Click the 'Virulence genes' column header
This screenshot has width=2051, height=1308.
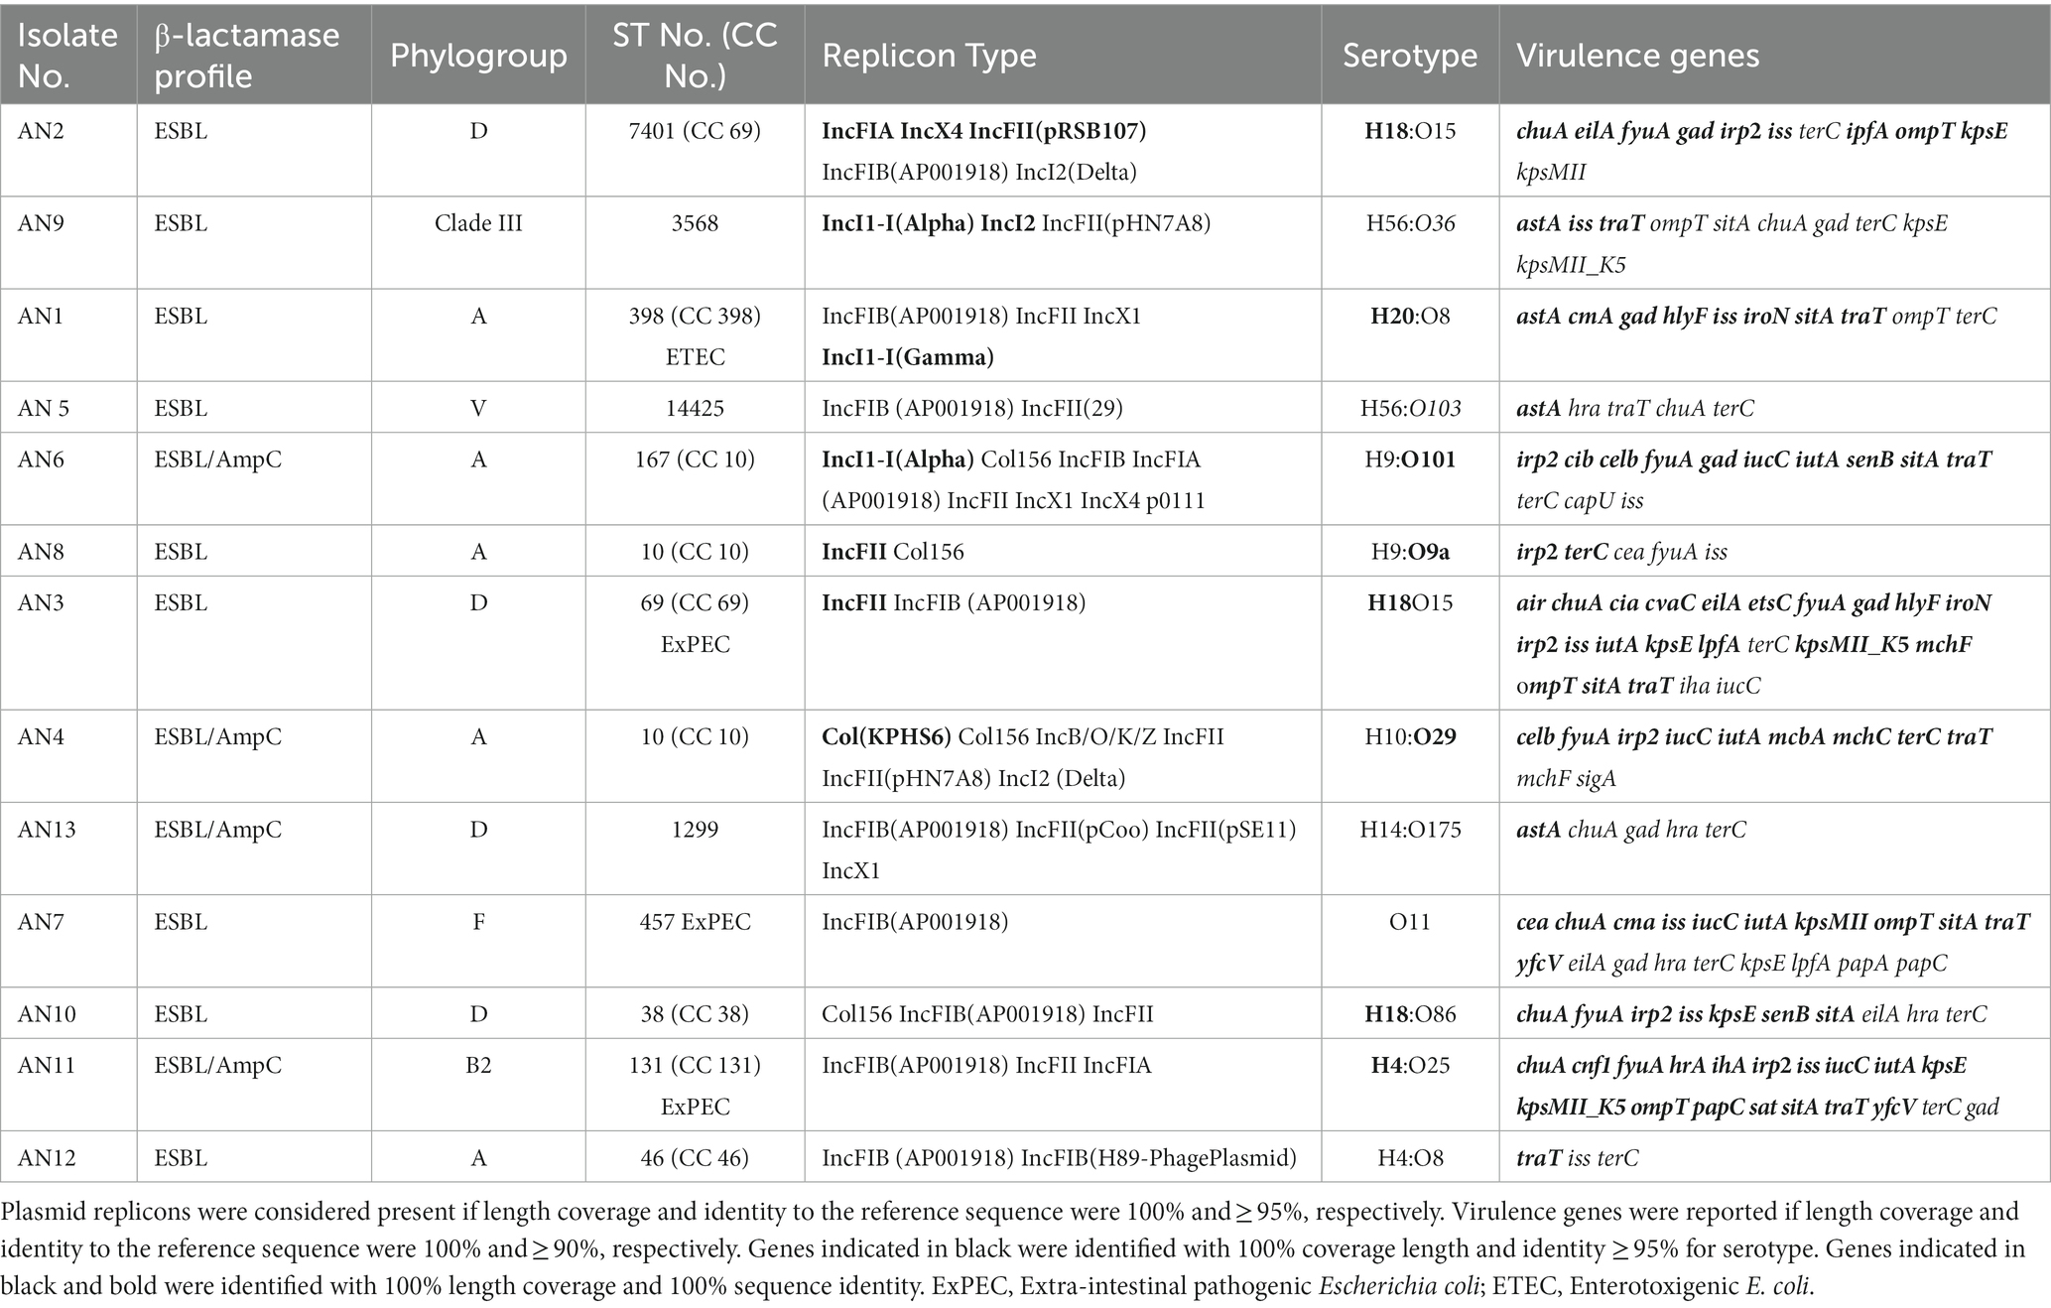1775,55
